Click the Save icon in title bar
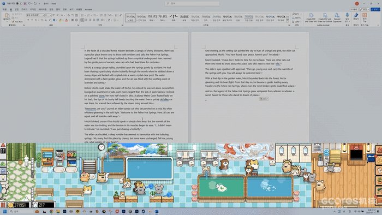This screenshot has height=215, width=382. tap(25, 4)
